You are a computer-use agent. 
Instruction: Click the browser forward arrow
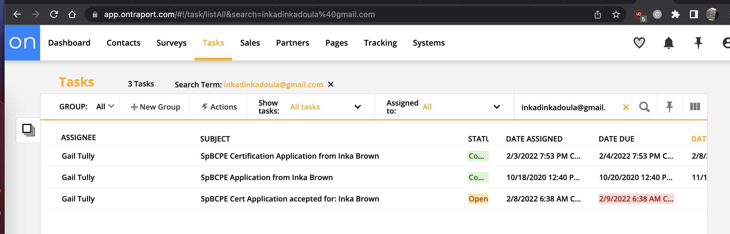(x=35, y=14)
